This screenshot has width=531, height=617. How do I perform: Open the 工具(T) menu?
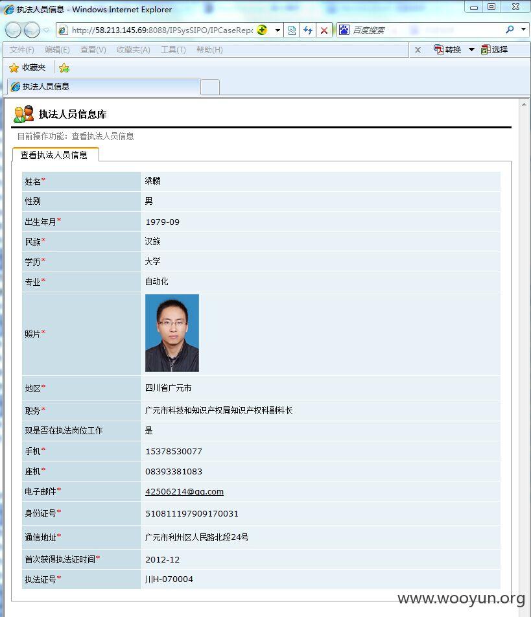[173, 50]
